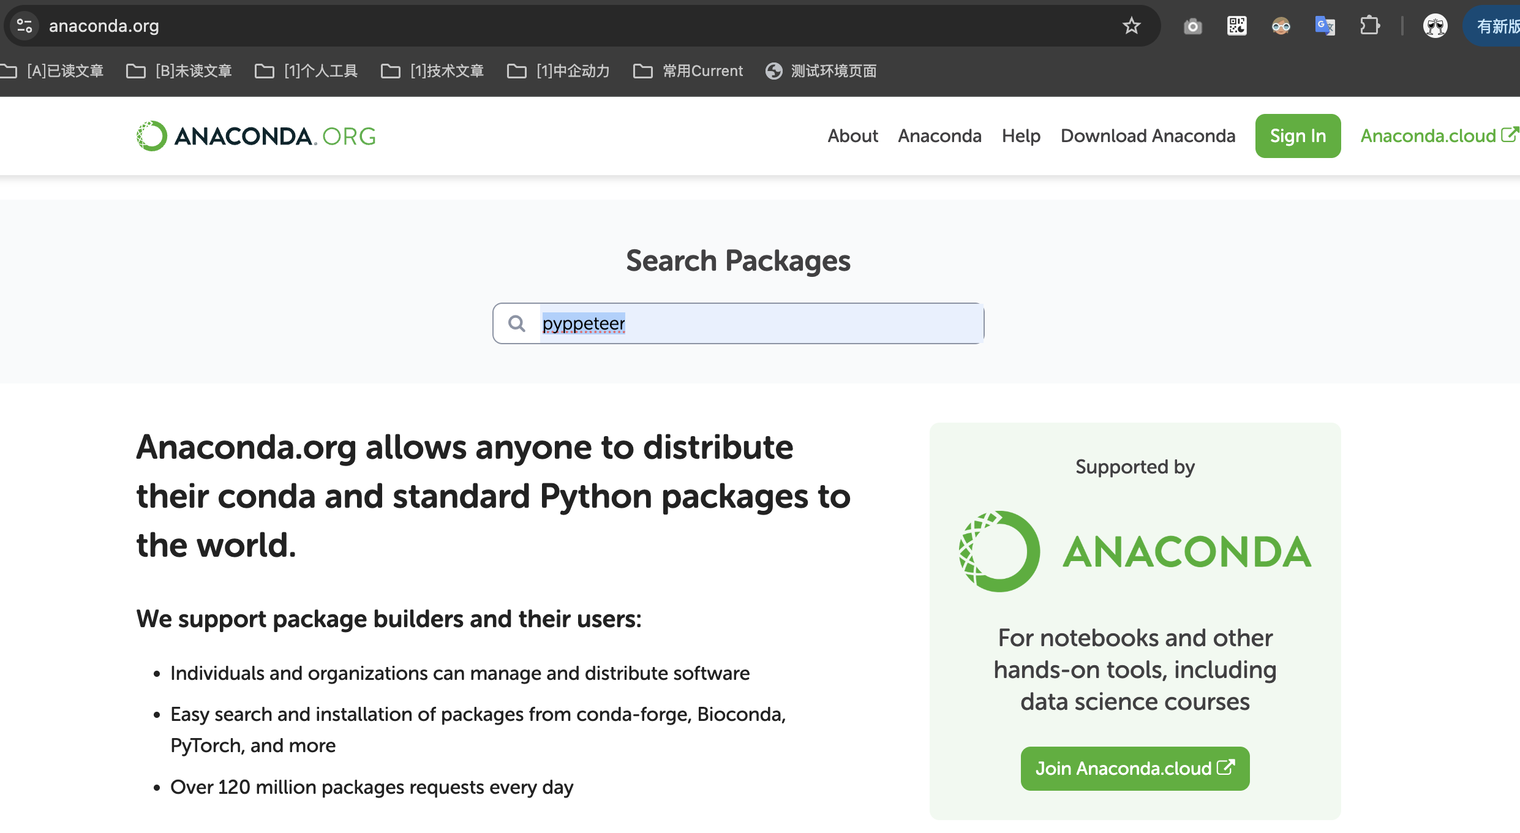The height and width of the screenshot is (833, 1520).
Task: Open the browser profile avatar
Action: [1435, 26]
